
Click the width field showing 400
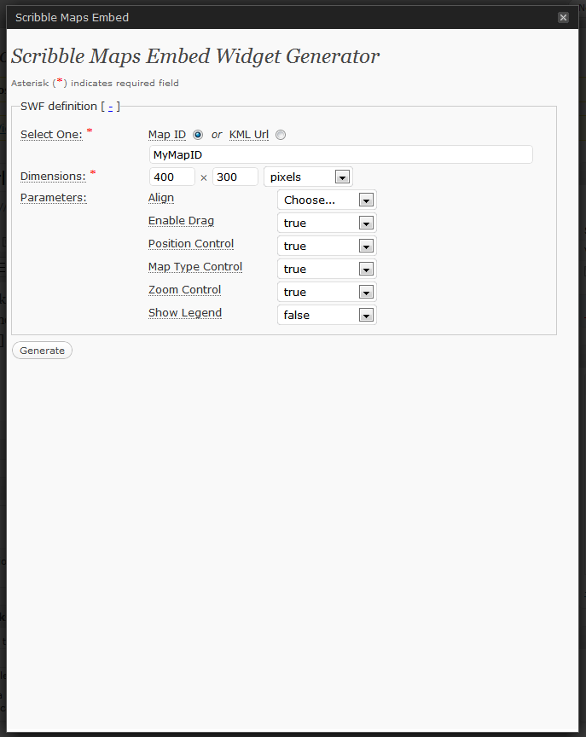[172, 177]
